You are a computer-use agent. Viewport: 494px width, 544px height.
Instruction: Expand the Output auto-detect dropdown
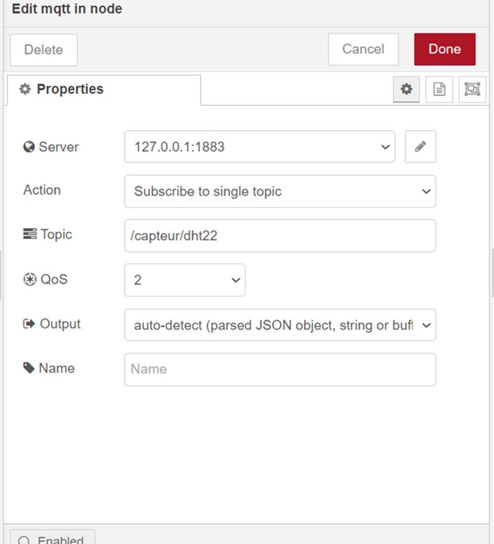pyautogui.click(x=280, y=325)
